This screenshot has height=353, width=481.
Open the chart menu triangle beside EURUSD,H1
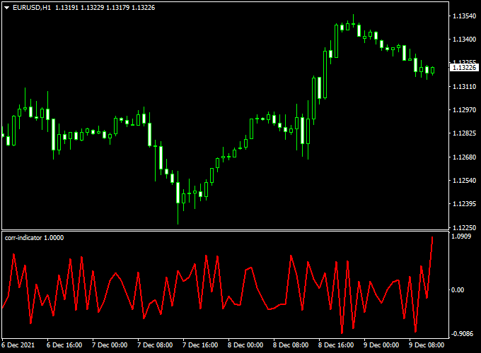coord(7,8)
